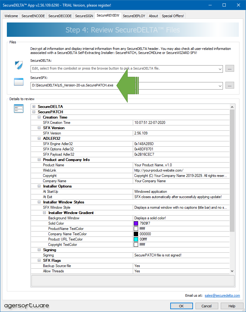
Task: Click the Copyright TextColor white swatch
Action: (136, 245)
